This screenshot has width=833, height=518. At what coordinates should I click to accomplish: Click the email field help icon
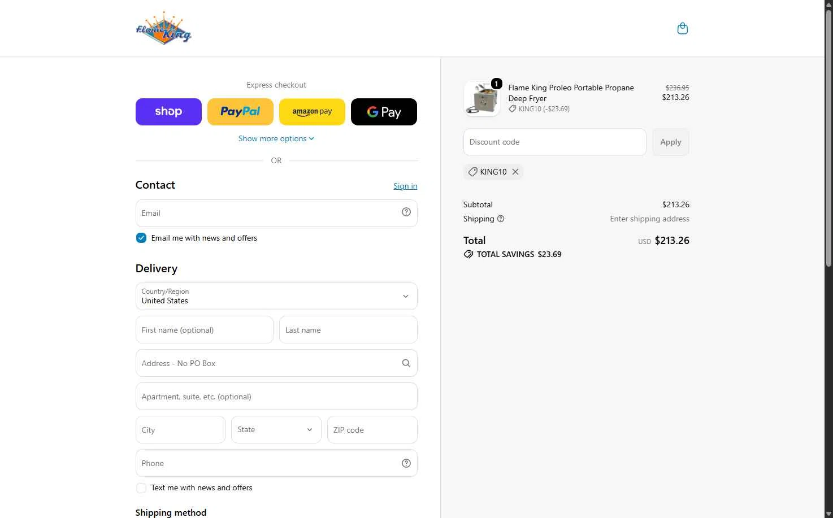406,212
